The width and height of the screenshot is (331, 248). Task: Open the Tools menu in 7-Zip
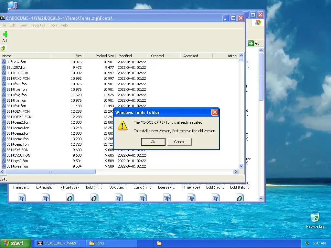(53, 25)
